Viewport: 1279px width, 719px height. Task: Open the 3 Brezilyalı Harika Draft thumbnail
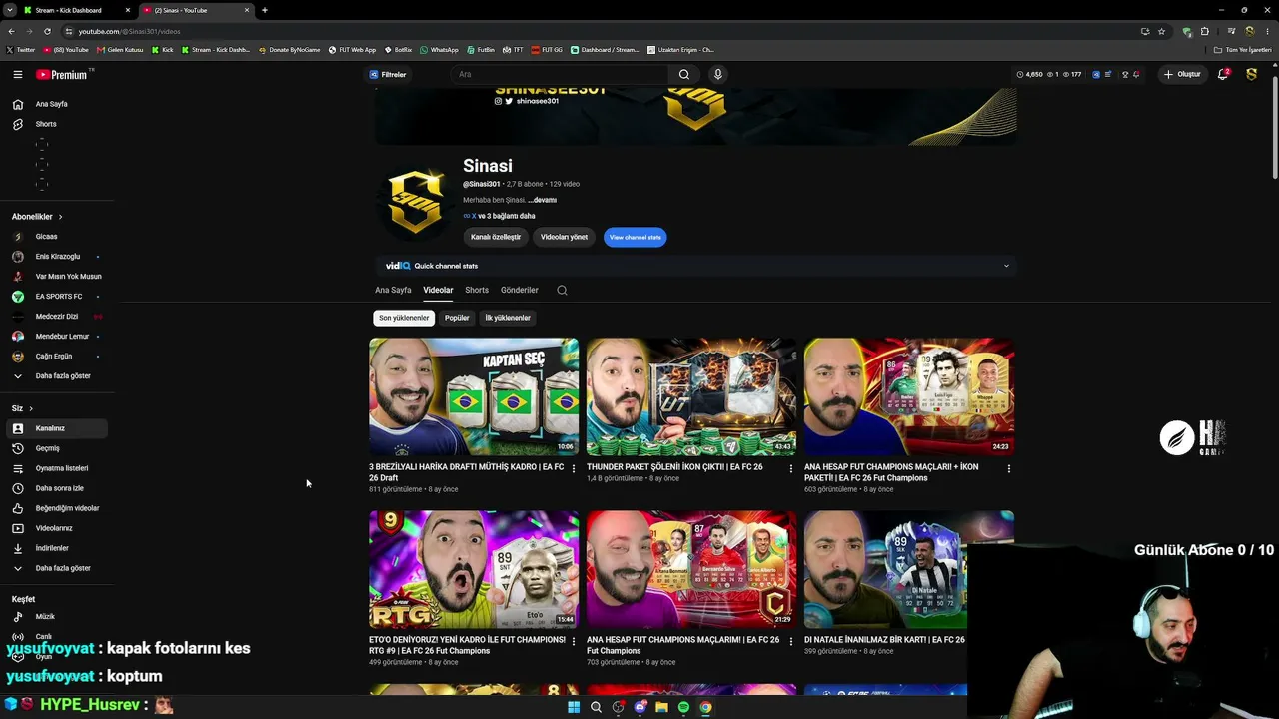point(474,396)
